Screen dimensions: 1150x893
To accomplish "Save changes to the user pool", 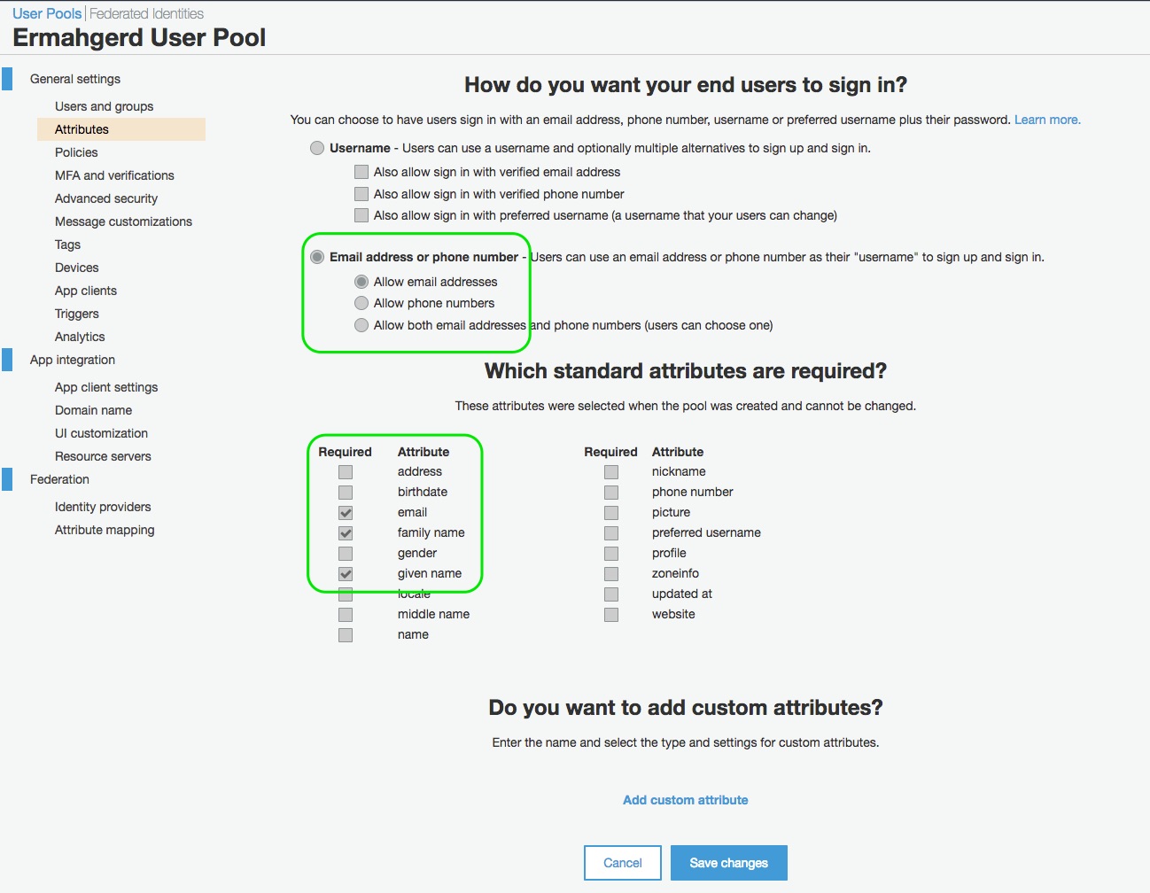I will pos(729,863).
